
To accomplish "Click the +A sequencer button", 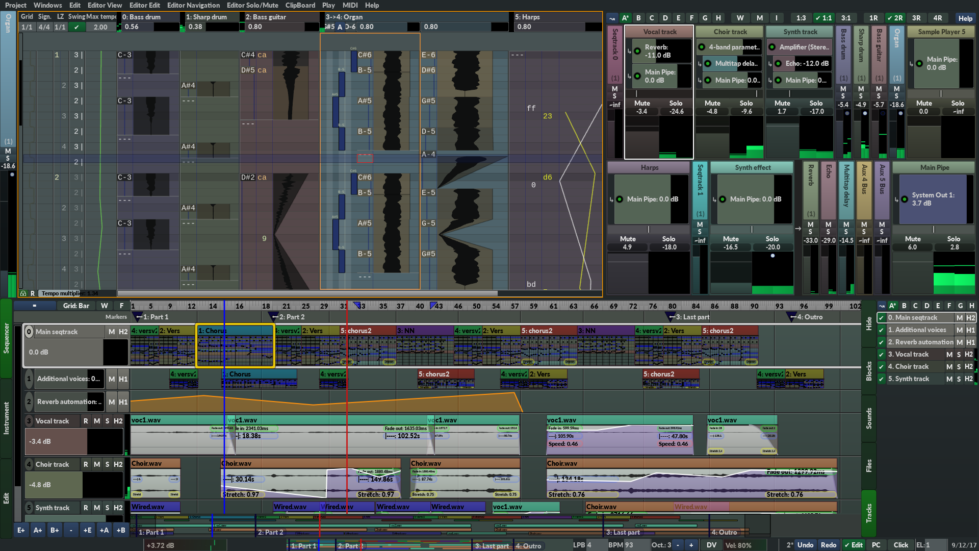I will pos(104,530).
